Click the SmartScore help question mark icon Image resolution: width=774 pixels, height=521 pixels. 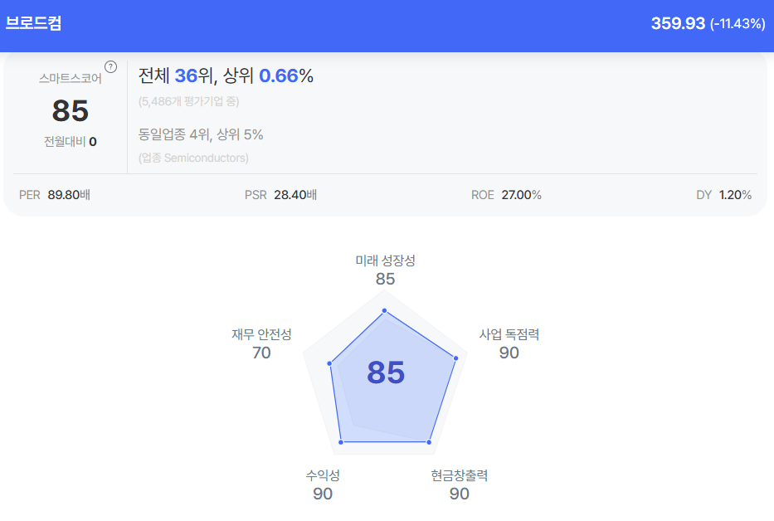pyautogui.click(x=111, y=66)
